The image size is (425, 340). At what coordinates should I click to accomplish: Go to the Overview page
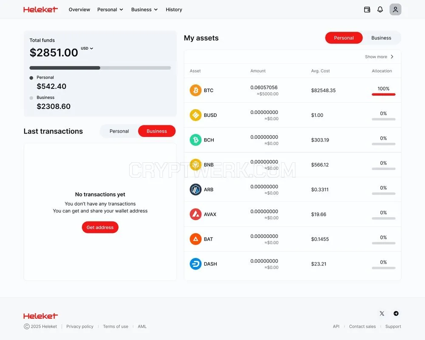tap(79, 9)
